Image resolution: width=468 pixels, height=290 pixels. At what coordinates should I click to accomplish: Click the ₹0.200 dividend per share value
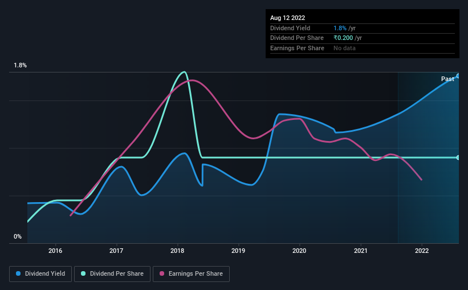click(x=345, y=38)
